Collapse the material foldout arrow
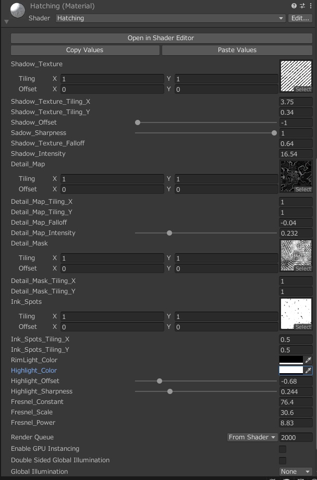317x480 pixels. pos(6,22)
